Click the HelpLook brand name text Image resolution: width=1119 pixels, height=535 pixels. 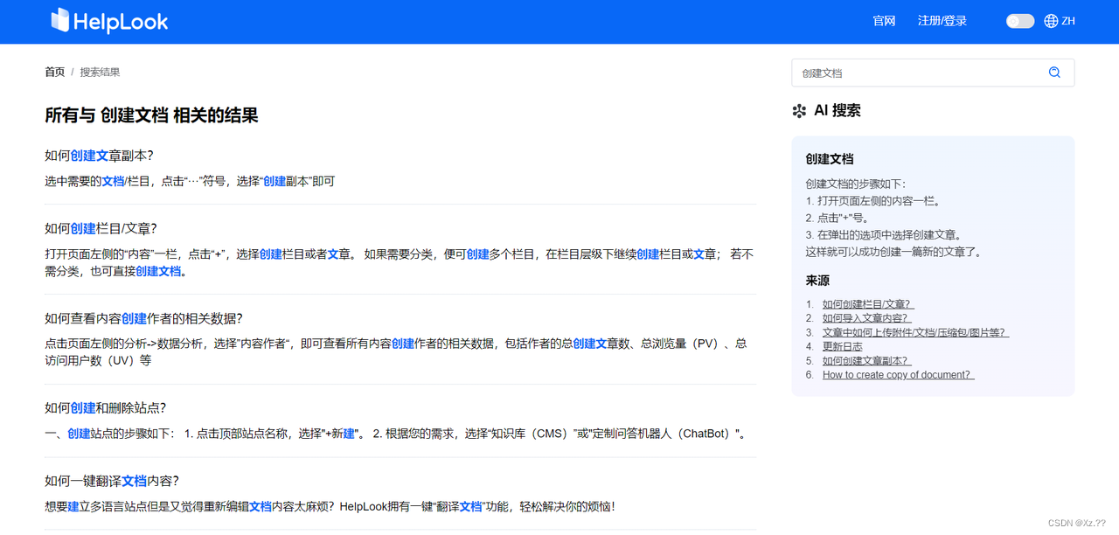[x=121, y=22]
